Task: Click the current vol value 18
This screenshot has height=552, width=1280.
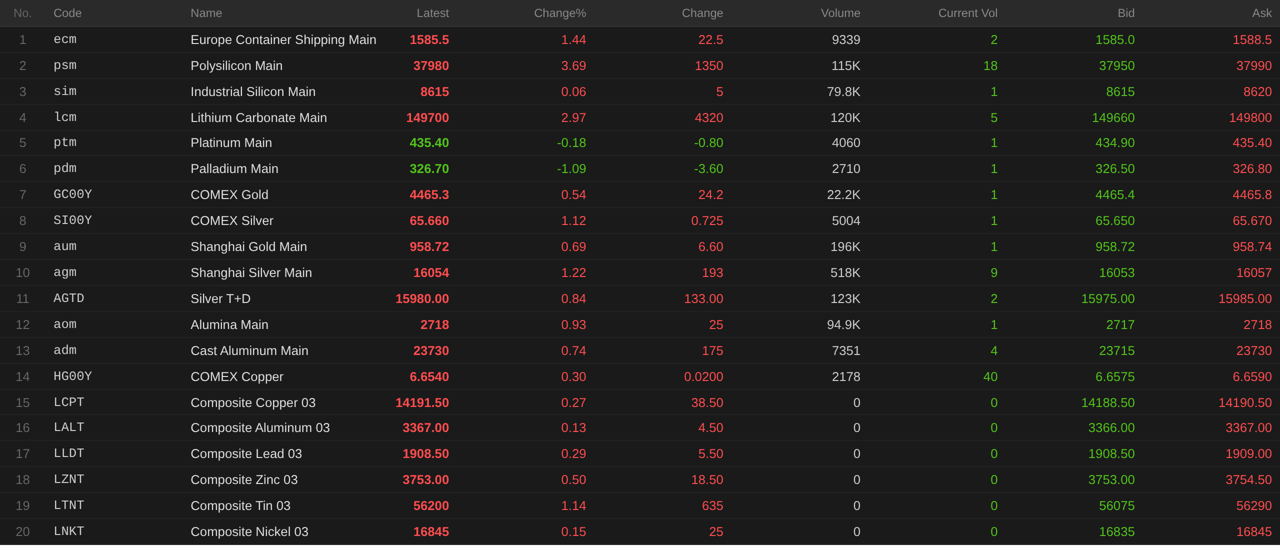Action: tap(990, 65)
